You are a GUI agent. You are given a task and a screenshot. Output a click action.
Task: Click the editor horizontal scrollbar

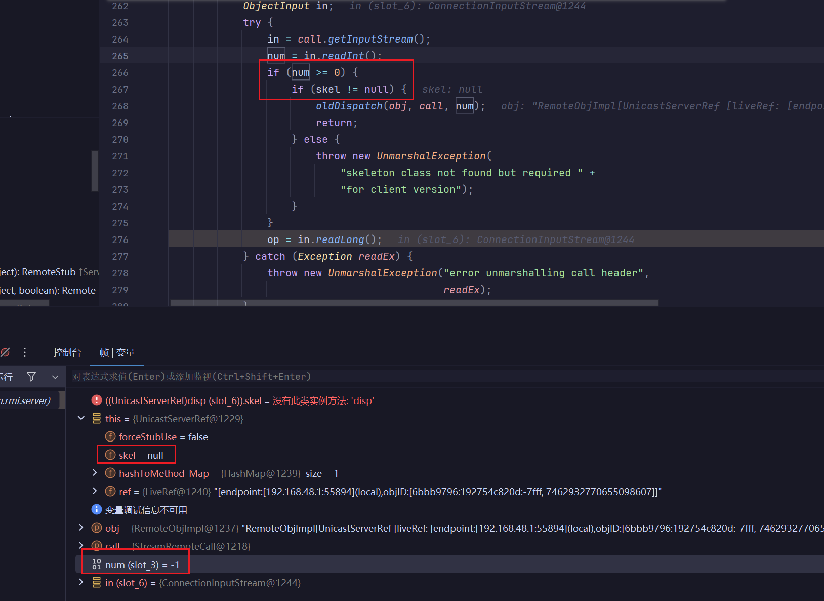tap(415, 303)
